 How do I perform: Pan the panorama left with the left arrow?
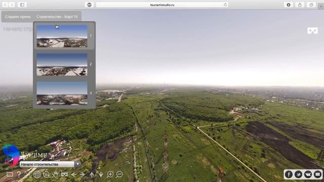tap(73, 174)
